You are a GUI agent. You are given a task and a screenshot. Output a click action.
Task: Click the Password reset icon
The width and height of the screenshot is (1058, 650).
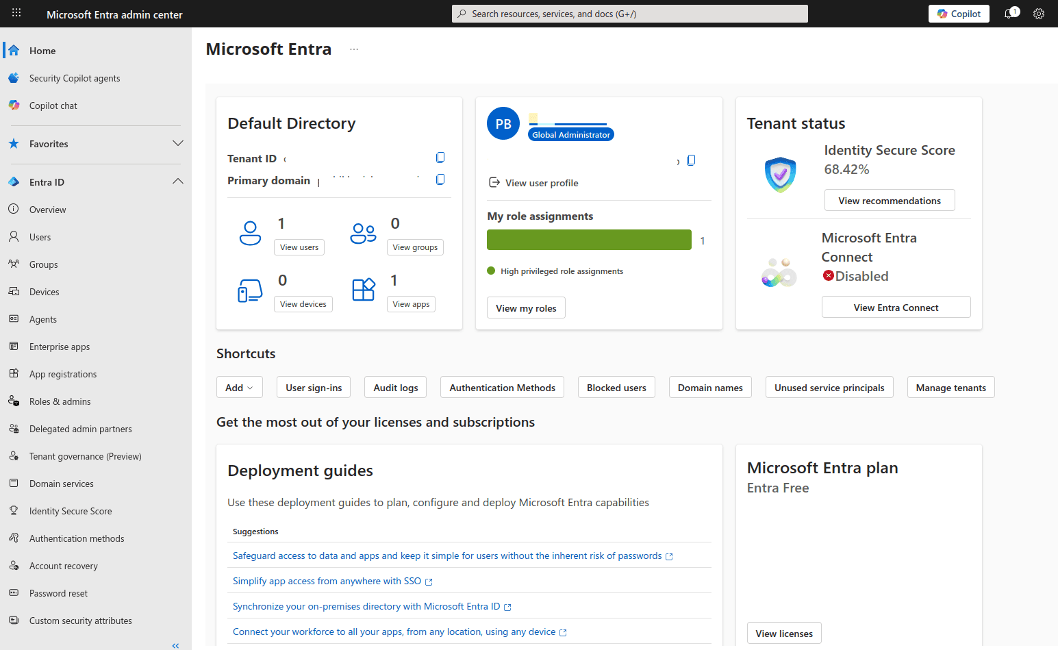pos(14,592)
